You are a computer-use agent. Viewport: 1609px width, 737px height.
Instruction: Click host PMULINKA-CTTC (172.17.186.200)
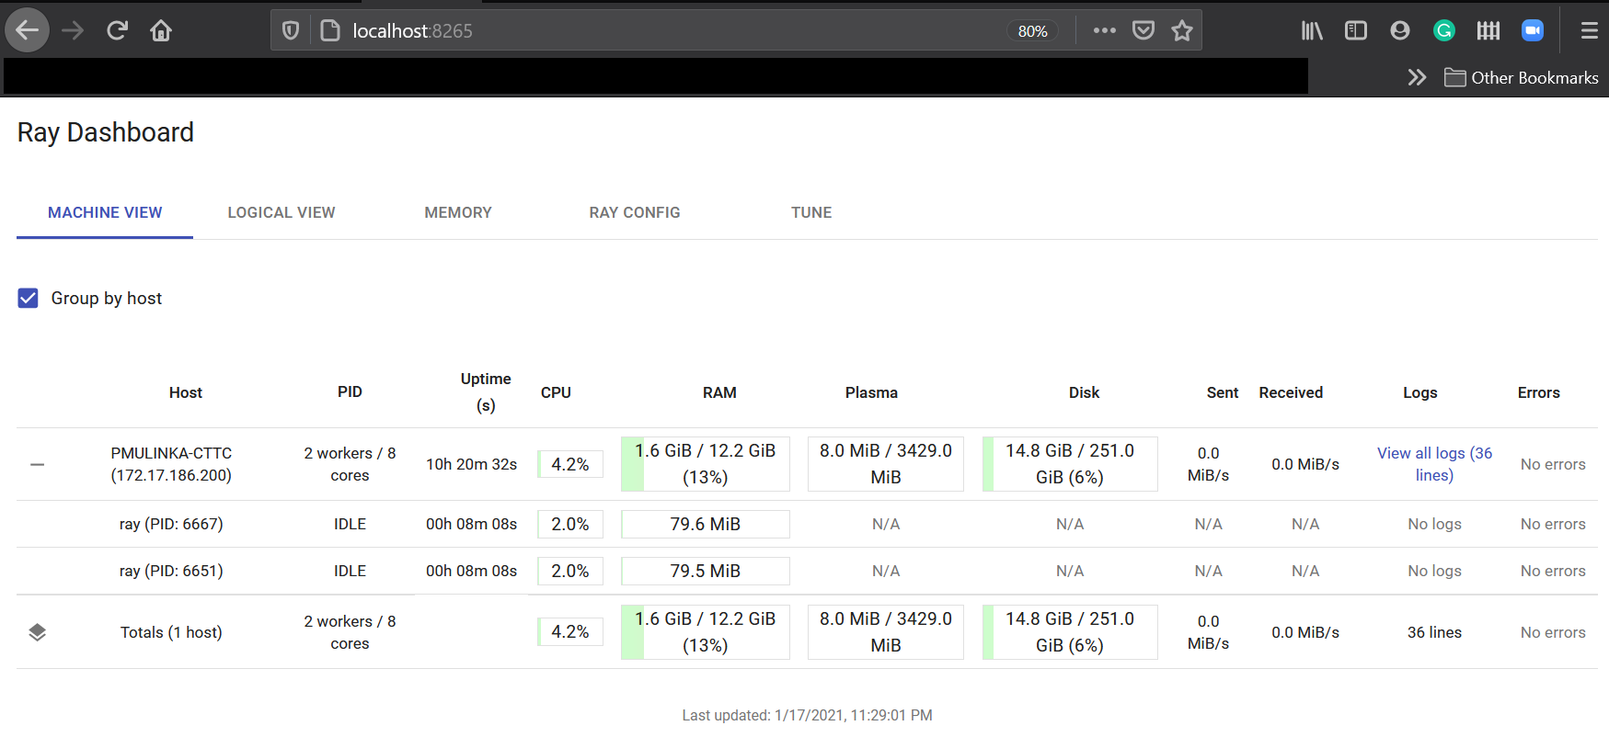point(171,464)
